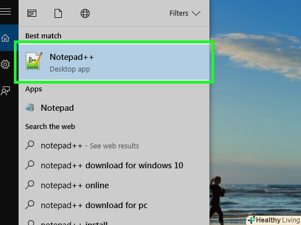Select the Home icon in sidebar
Image resolution: width=301 pixels, height=225 pixels.
[x=5, y=38]
